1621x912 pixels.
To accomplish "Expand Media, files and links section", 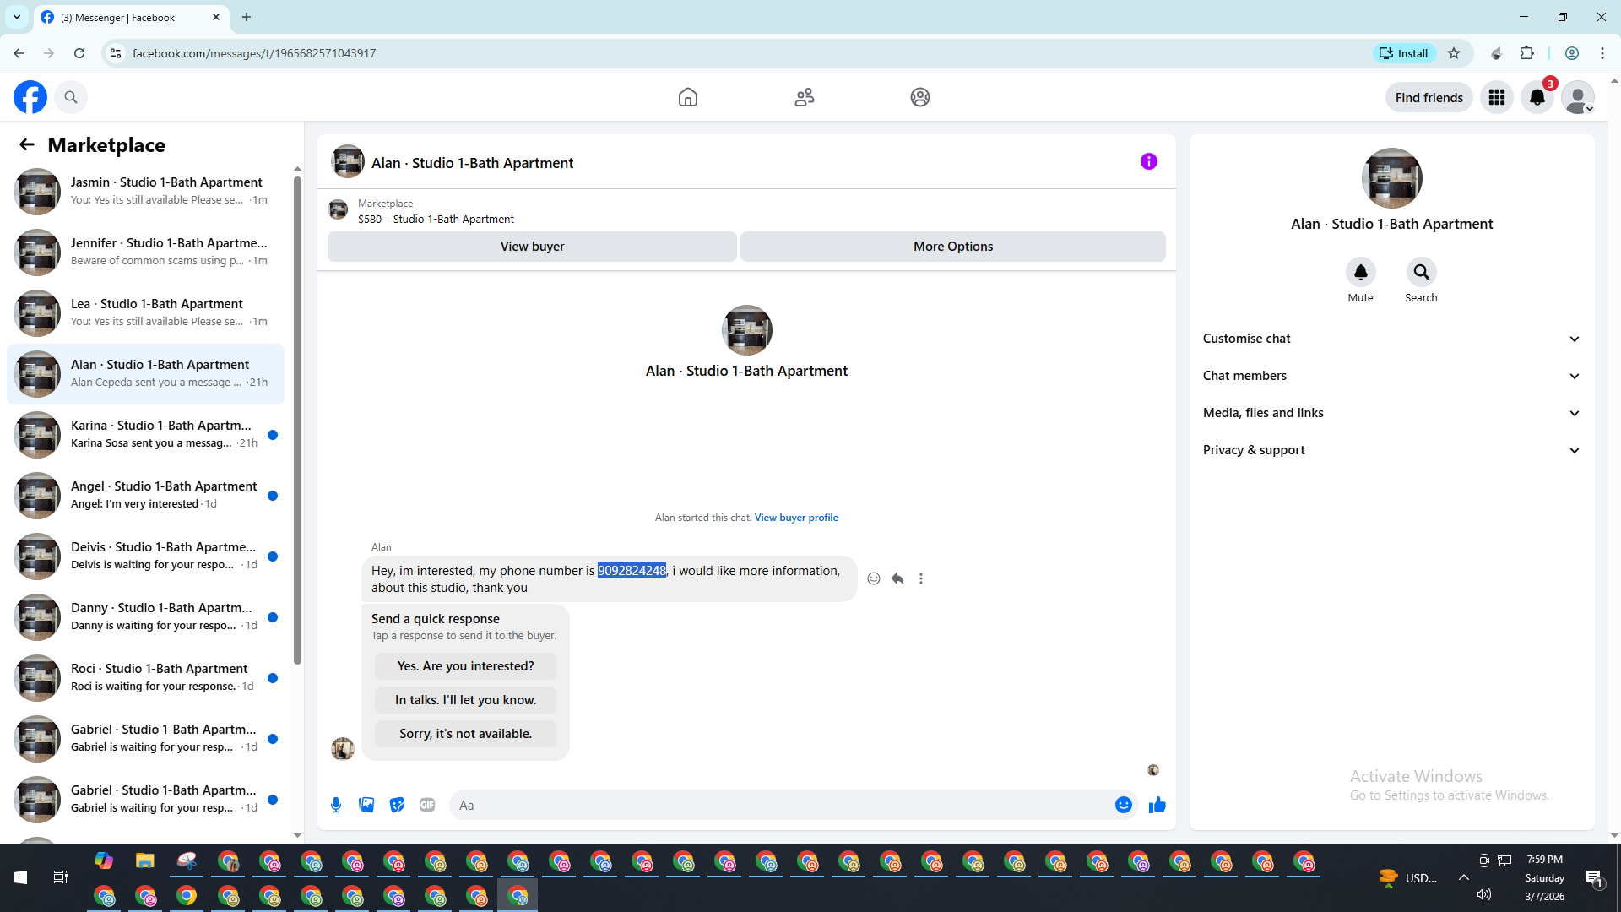I will click(1391, 413).
